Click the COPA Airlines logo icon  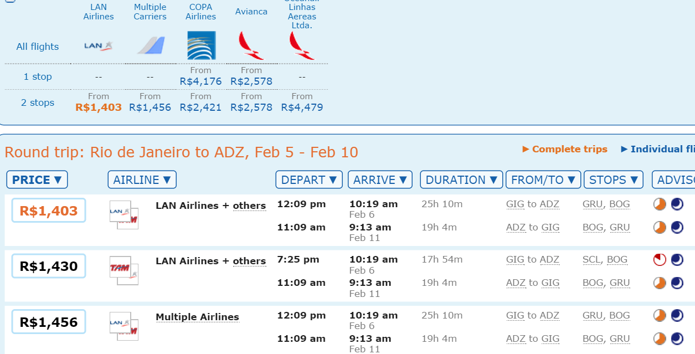(201, 45)
